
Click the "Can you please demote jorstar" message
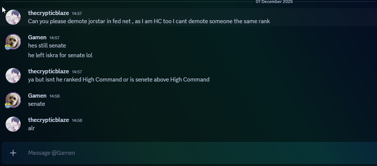point(149,21)
